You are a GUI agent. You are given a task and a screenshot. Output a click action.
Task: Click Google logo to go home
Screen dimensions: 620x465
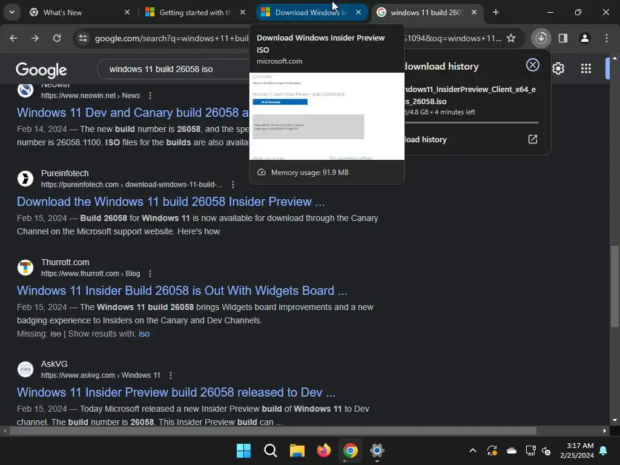pos(41,70)
